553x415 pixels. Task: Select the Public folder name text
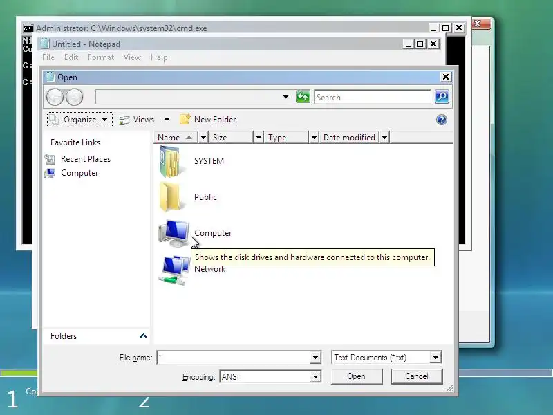[205, 197]
